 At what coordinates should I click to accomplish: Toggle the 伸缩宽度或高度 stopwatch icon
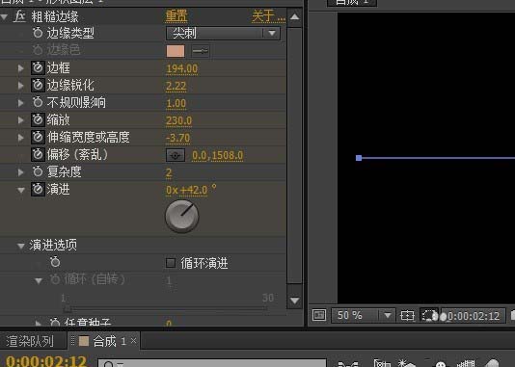coord(38,137)
